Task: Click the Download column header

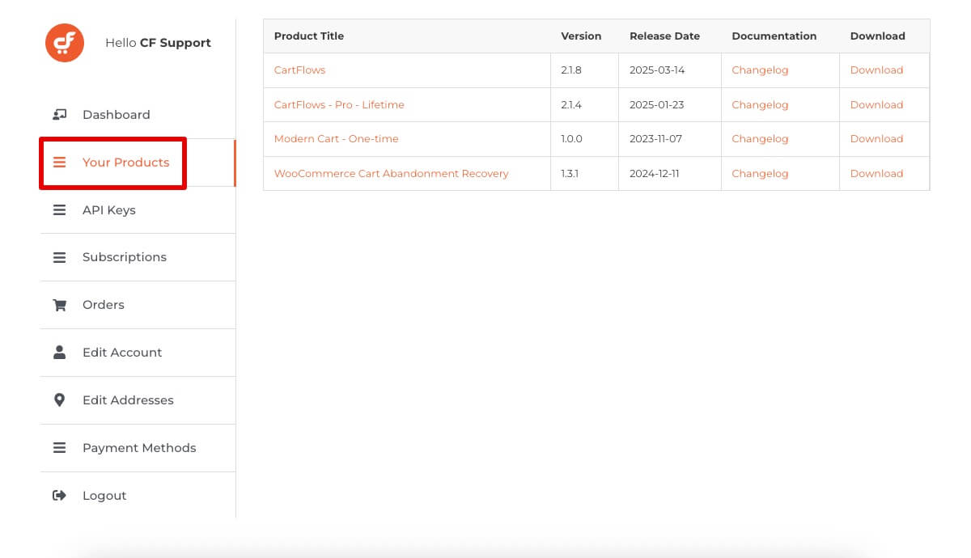Action: (x=877, y=36)
